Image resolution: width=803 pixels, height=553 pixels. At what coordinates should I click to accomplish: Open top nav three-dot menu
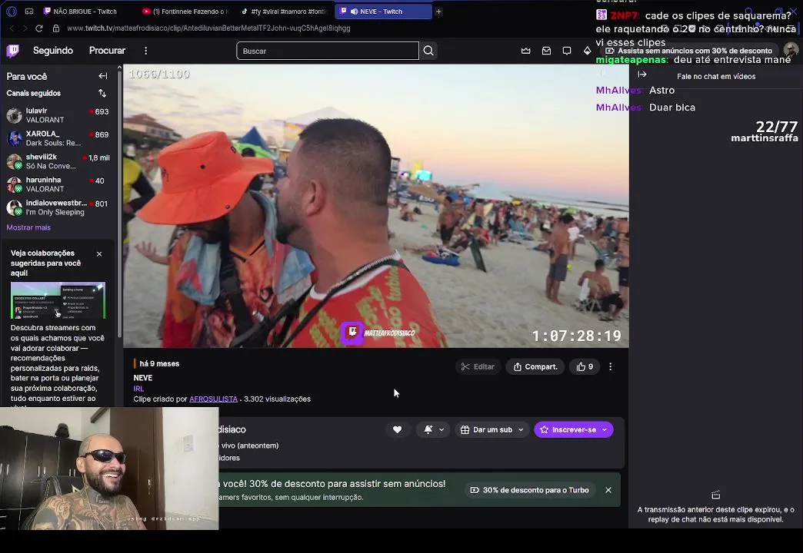(146, 51)
